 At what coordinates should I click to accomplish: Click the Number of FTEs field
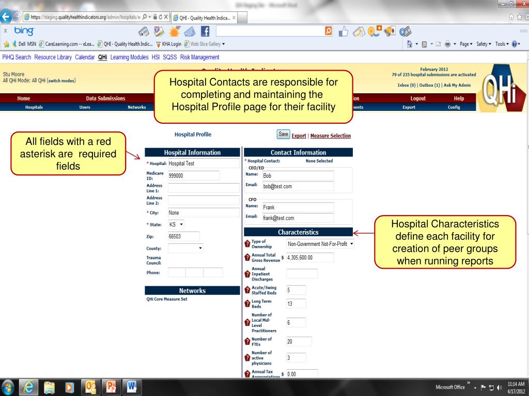tap(299, 341)
